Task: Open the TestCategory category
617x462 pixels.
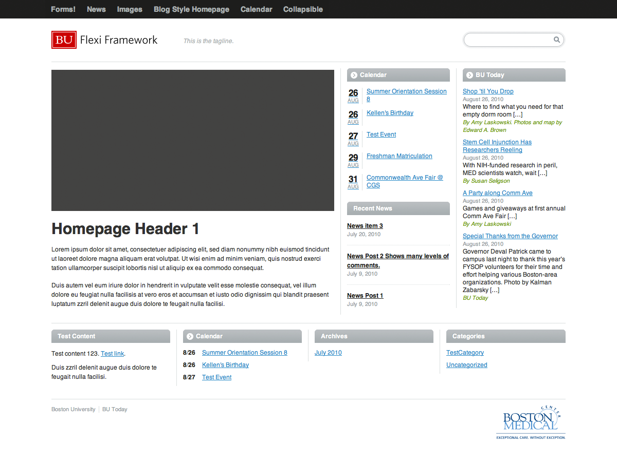Action: (x=465, y=353)
